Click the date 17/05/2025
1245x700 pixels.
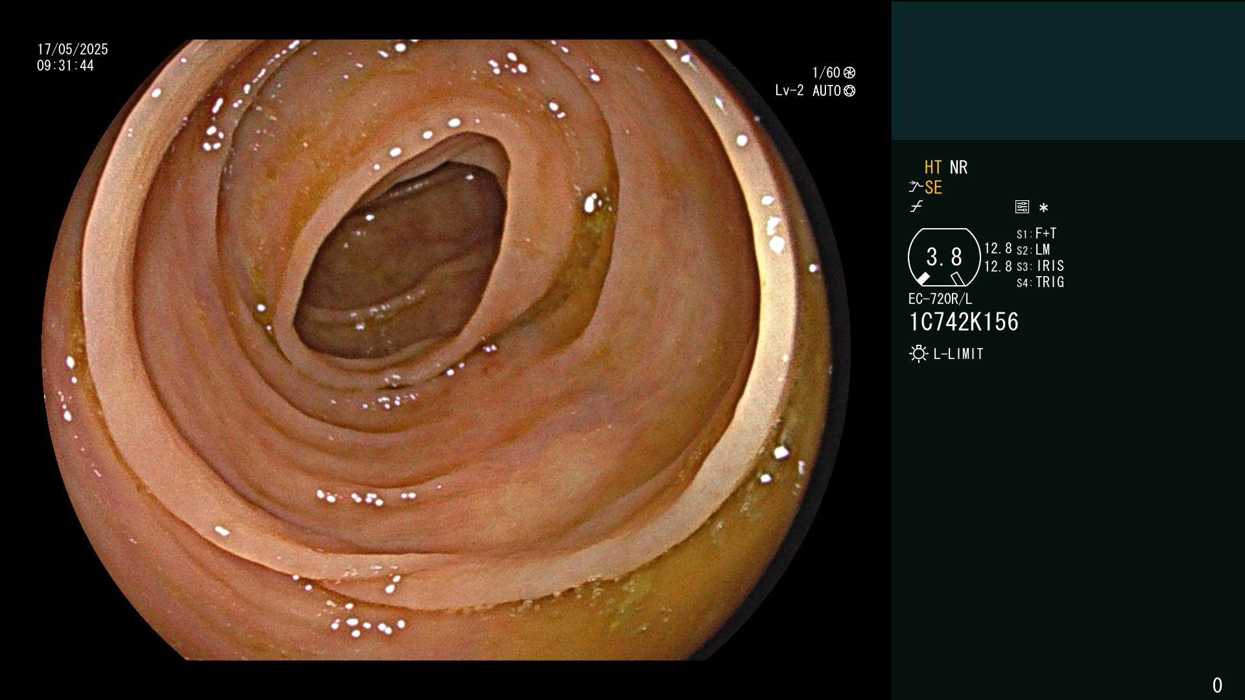click(73, 49)
